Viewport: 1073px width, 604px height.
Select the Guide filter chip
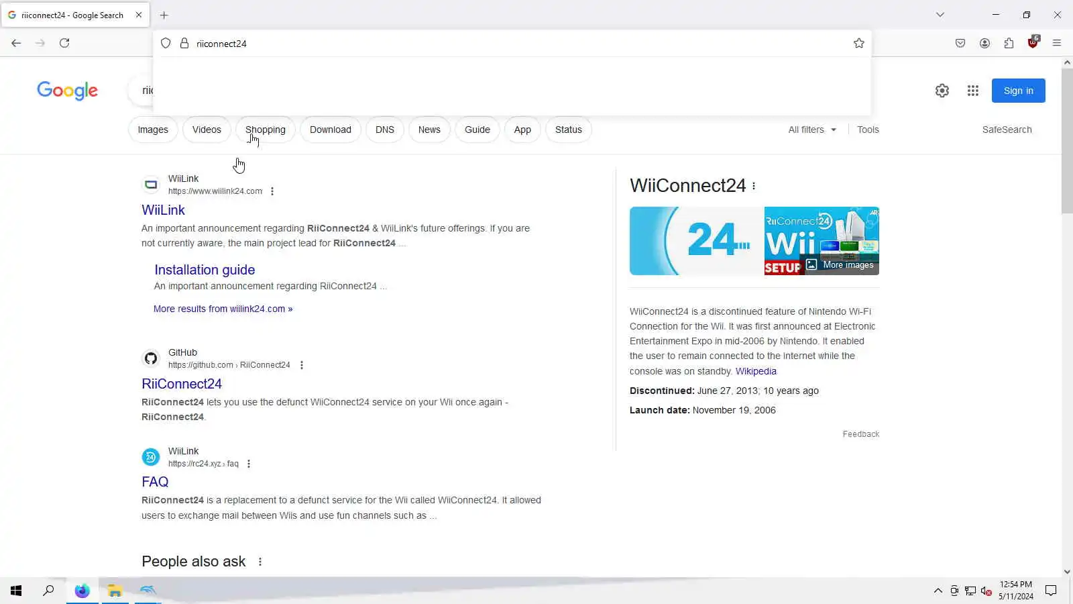477,130
